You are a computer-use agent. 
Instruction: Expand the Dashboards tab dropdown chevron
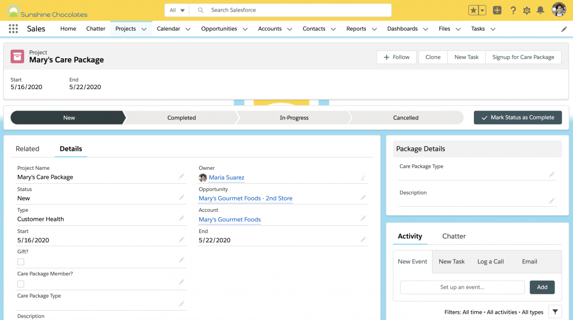(x=425, y=29)
